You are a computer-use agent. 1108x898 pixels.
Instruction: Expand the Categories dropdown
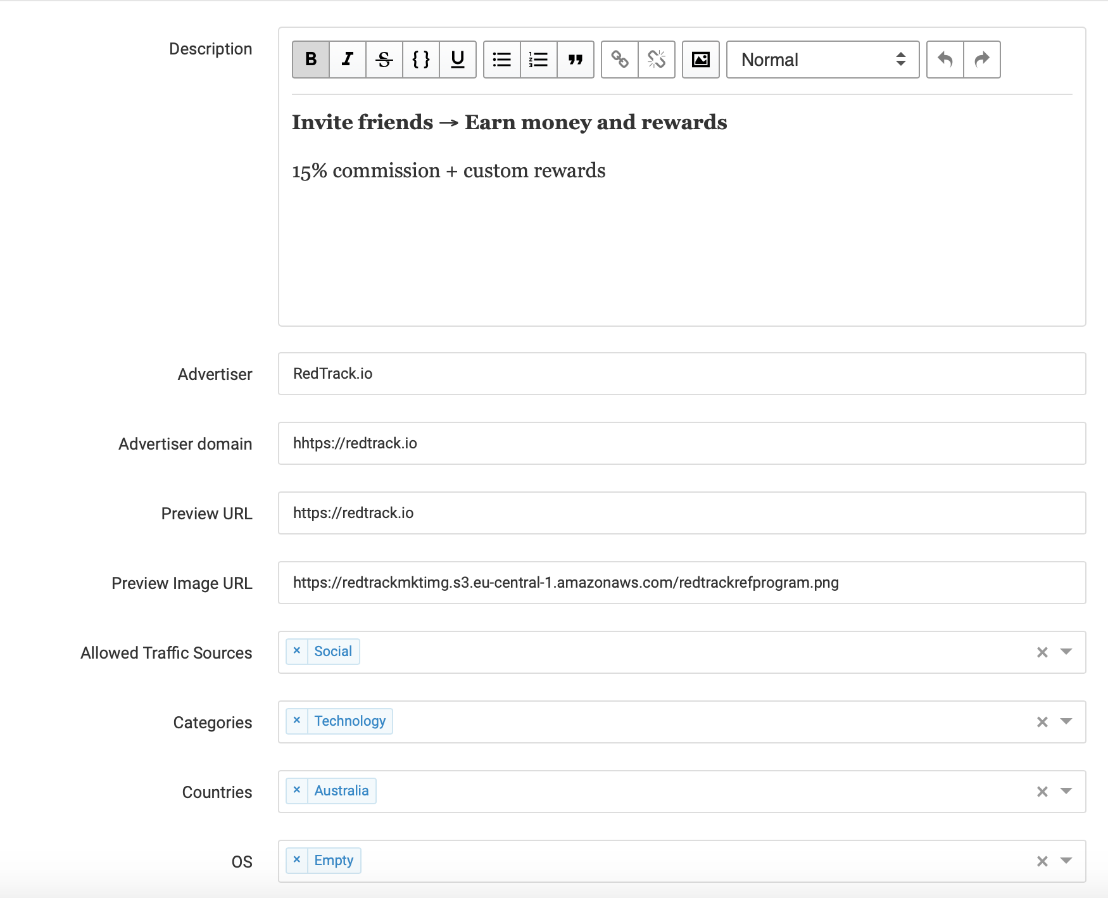point(1066,721)
